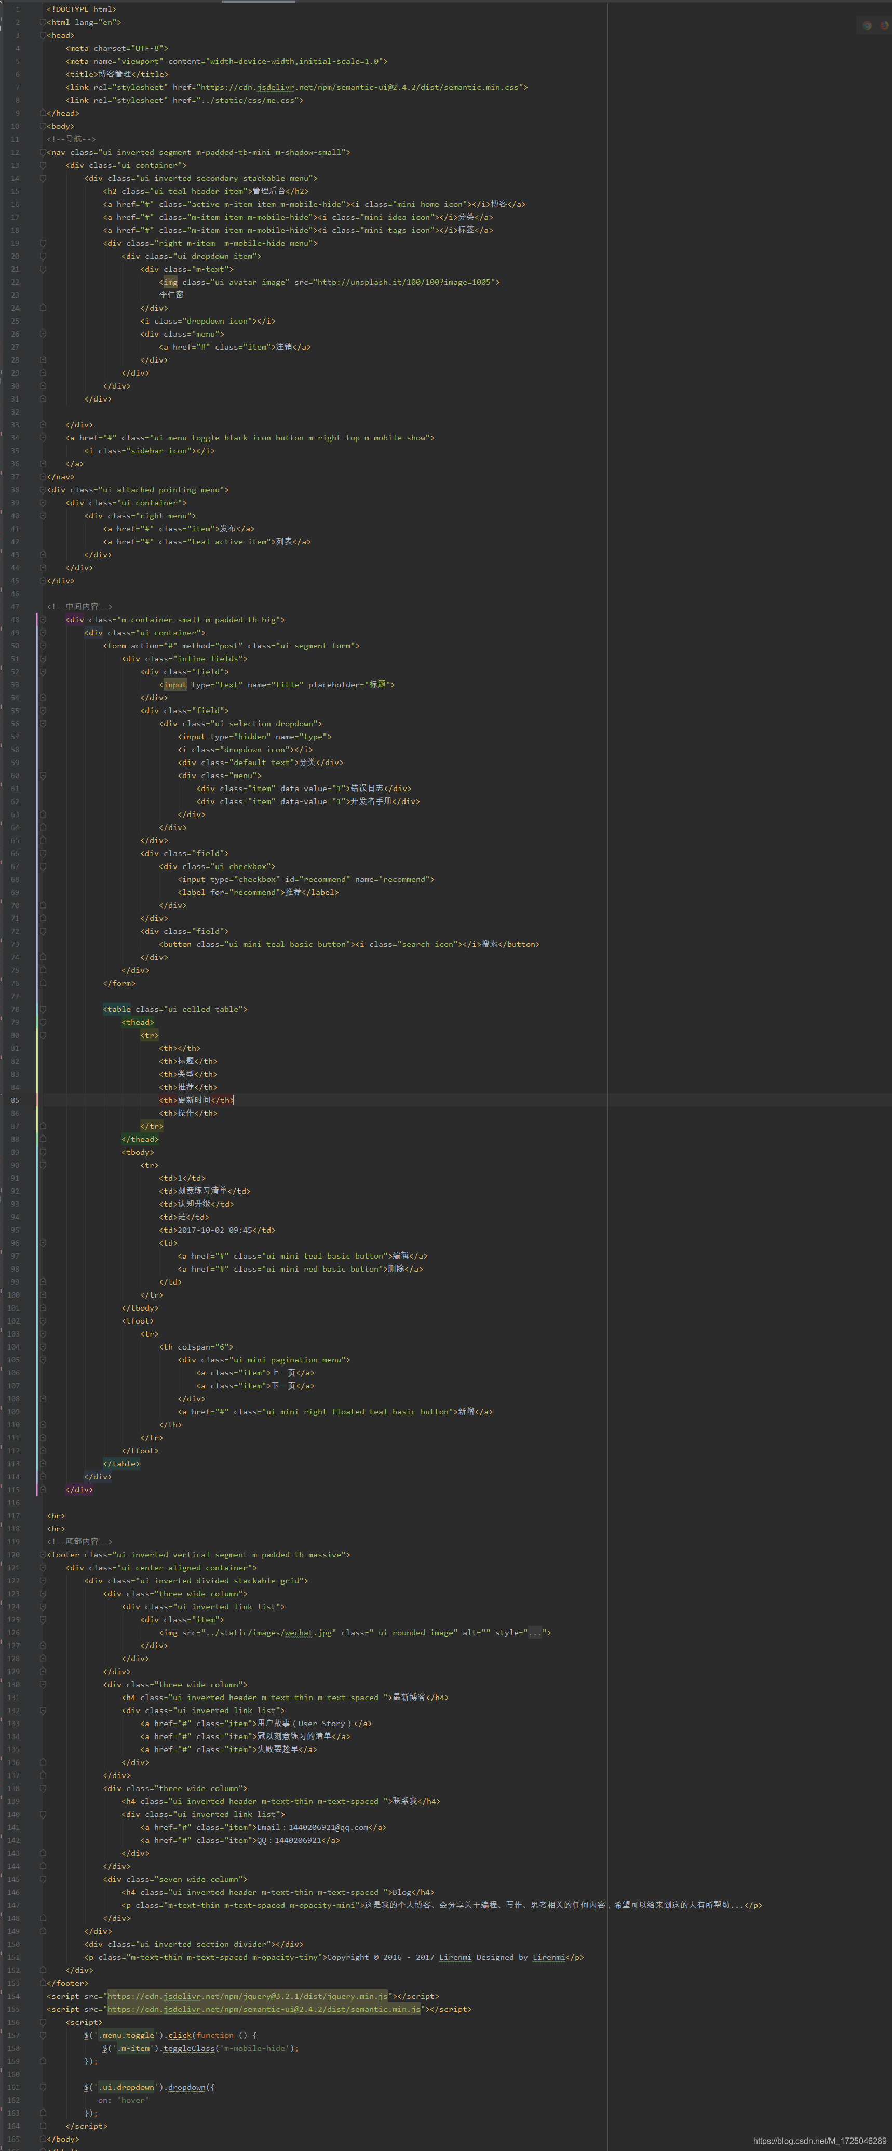Fold the <nav> element on line 12
This screenshot has height=2151, width=892.
[x=43, y=153]
